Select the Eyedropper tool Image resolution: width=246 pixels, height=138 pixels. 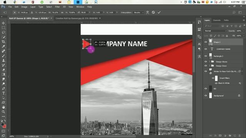tap(3, 46)
